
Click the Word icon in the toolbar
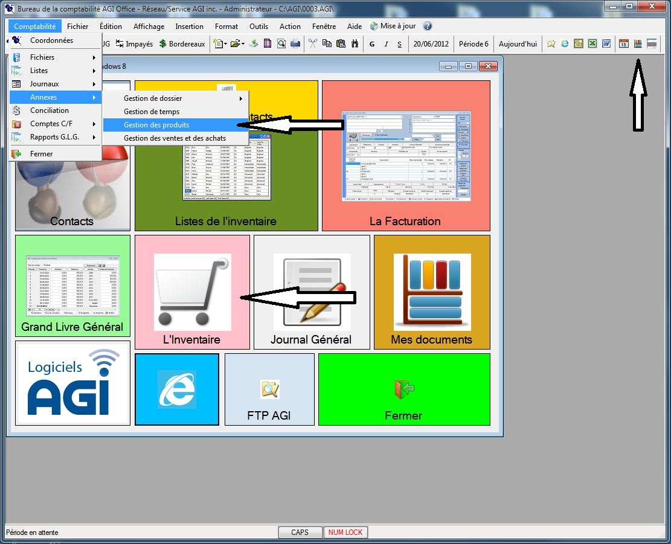pyautogui.click(x=606, y=43)
